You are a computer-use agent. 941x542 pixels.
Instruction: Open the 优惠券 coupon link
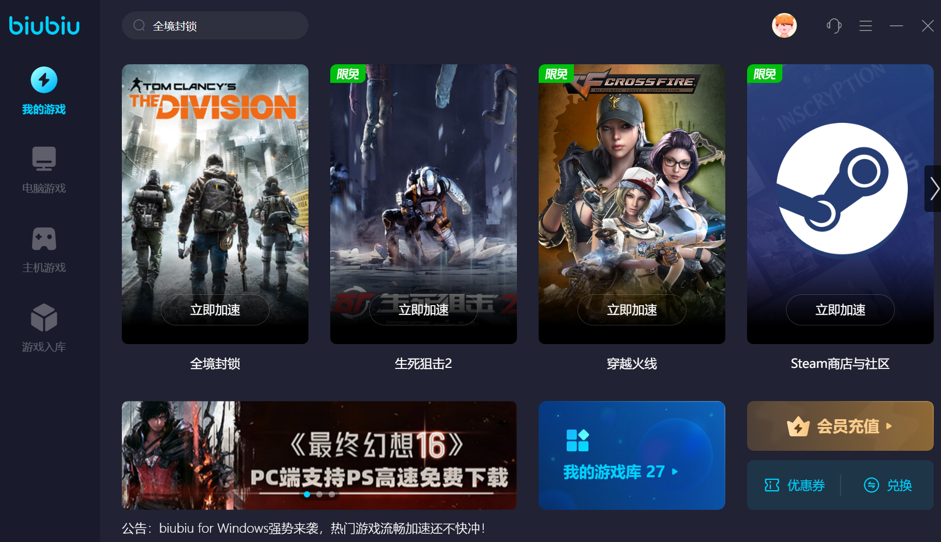794,486
